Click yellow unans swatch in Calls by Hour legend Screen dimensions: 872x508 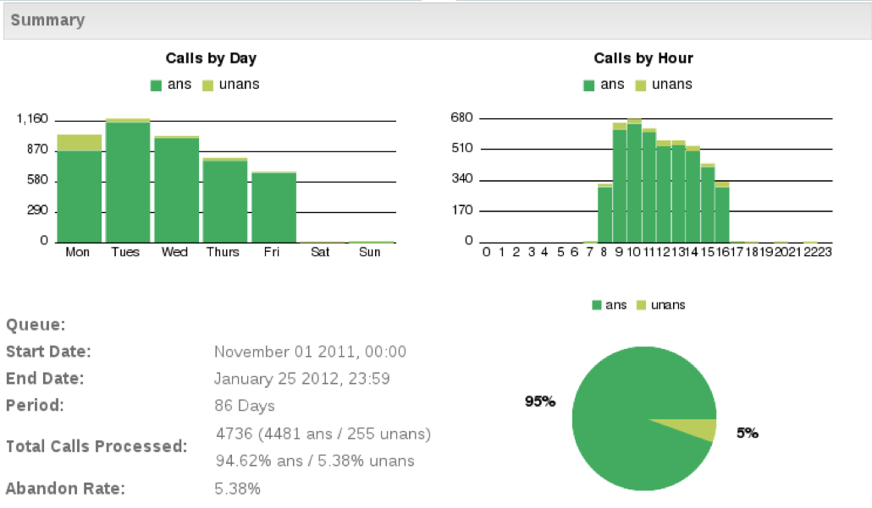tap(641, 85)
